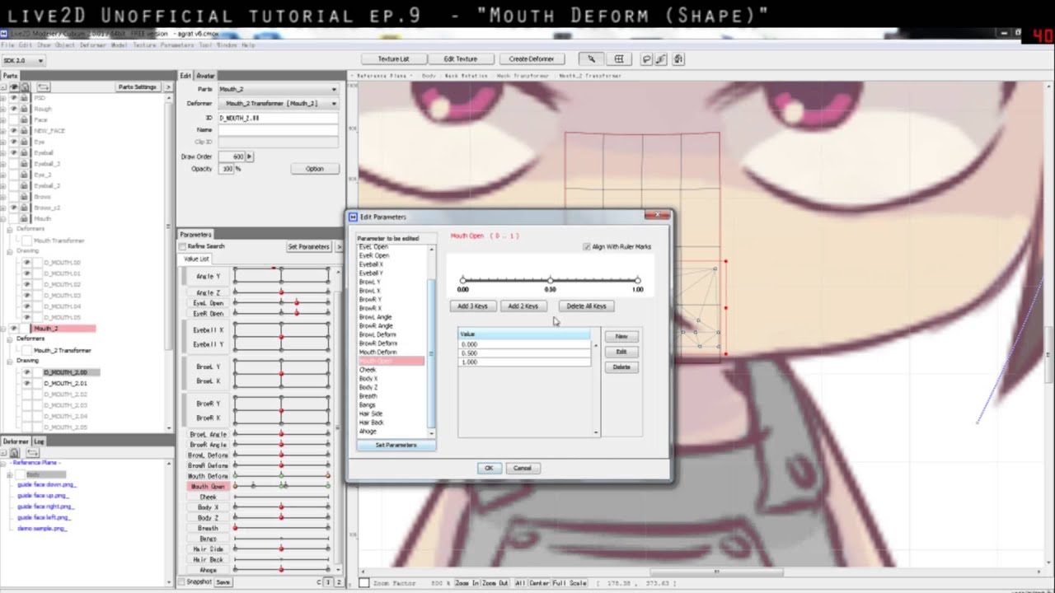Toggle lock icon for the Brows part
This screenshot has height=593, width=1055.
point(25,197)
